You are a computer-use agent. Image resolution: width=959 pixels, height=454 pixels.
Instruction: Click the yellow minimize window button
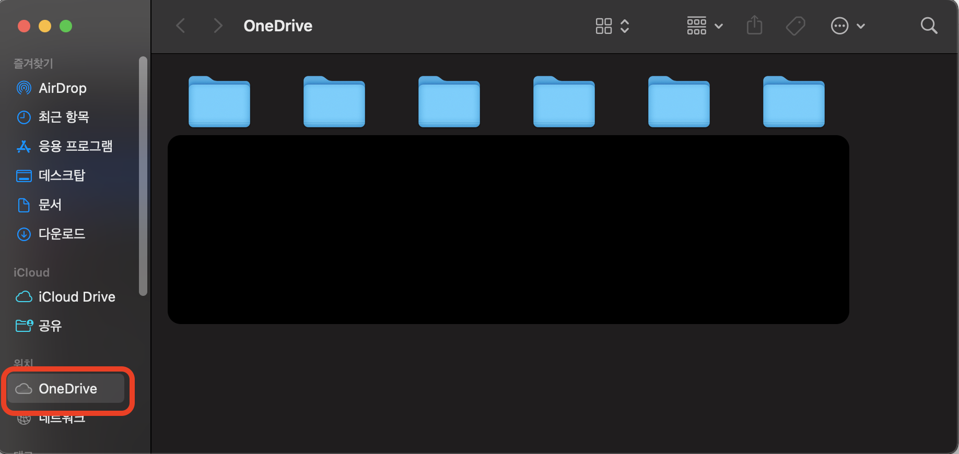[x=45, y=26]
